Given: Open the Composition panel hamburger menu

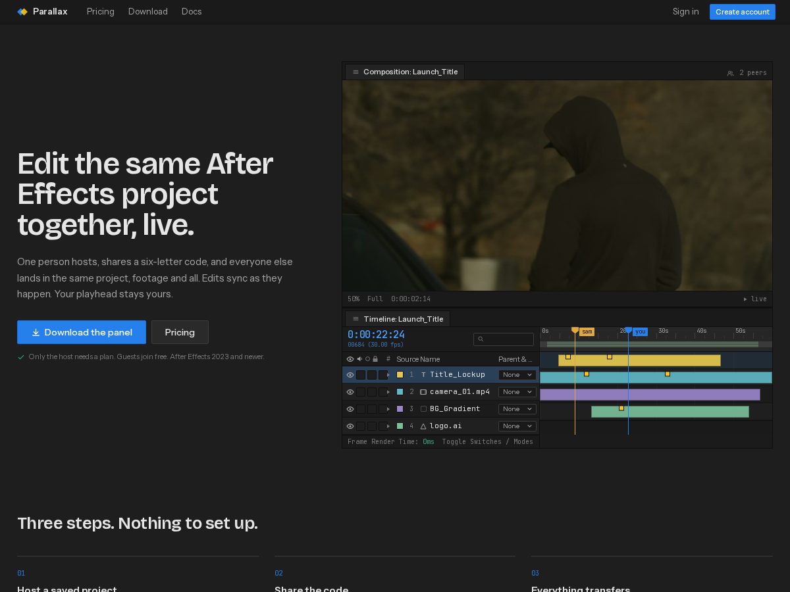Looking at the screenshot, I should coord(356,72).
